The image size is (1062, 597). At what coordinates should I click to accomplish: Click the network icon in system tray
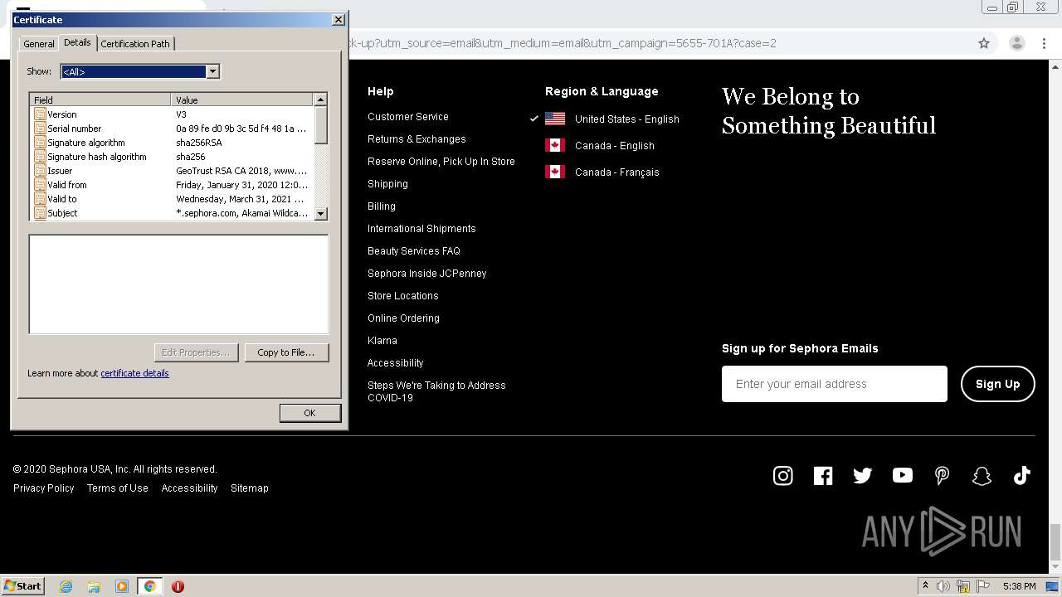[963, 586]
